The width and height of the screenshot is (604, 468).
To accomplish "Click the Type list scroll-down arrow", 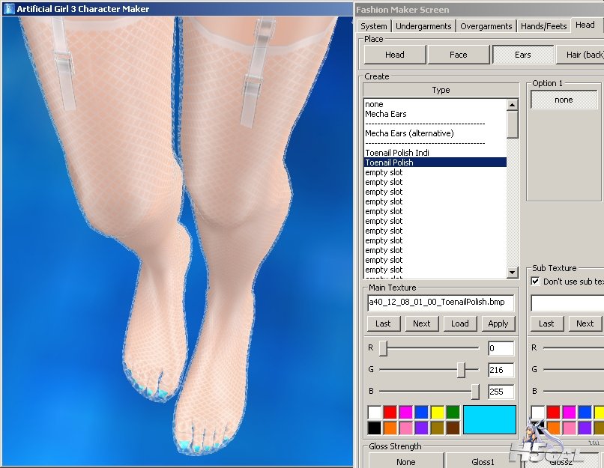I will pyautogui.click(x=513, y=272).
